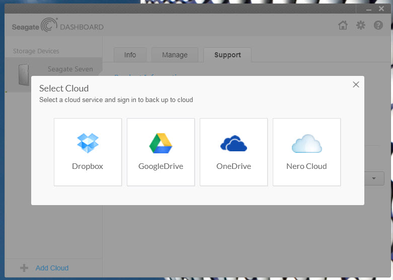Choose the Nero Cloud service
Viewport: 393px width, 280px height.
click(306, 152)
